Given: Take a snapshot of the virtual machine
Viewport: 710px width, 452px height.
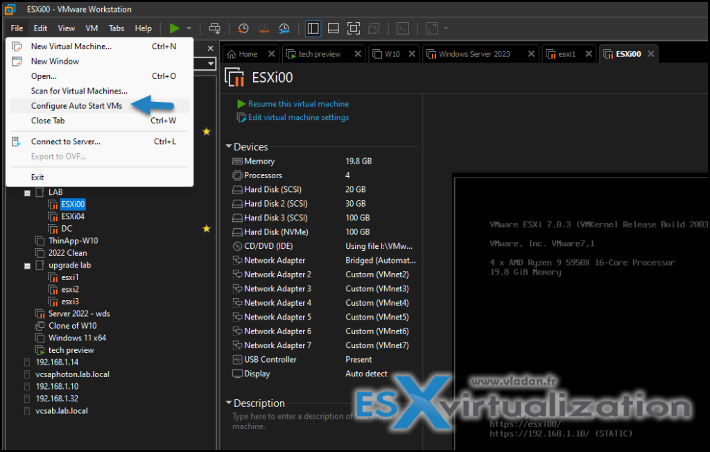Looking at the screenshot, I should 243,28.
